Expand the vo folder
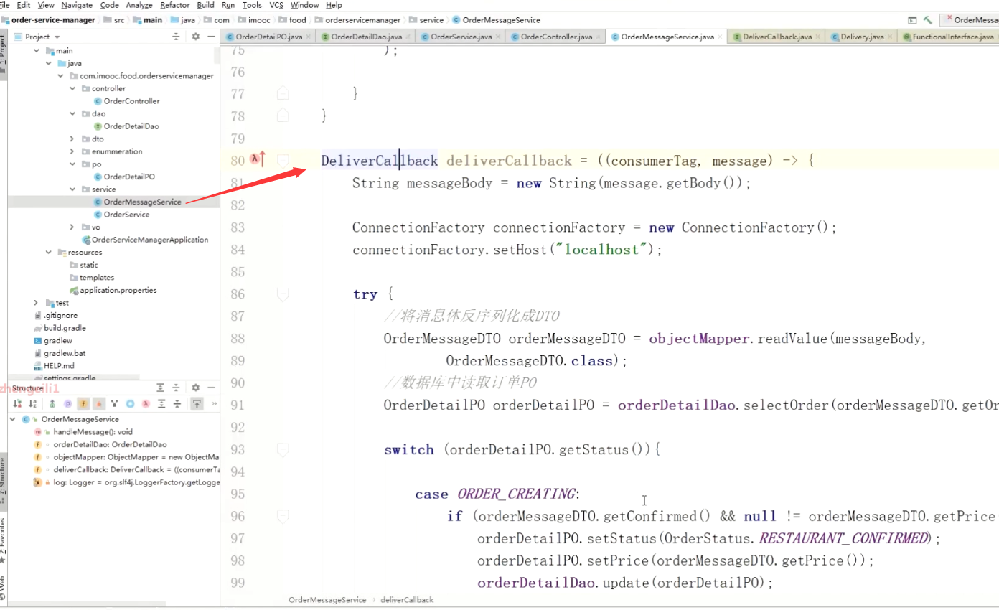 (x=72, y=227)
